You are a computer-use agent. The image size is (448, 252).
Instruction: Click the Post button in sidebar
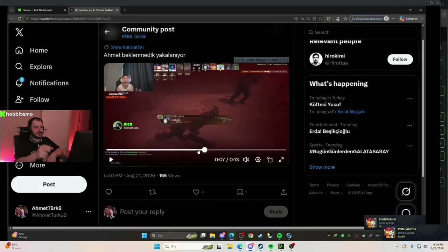49,184
